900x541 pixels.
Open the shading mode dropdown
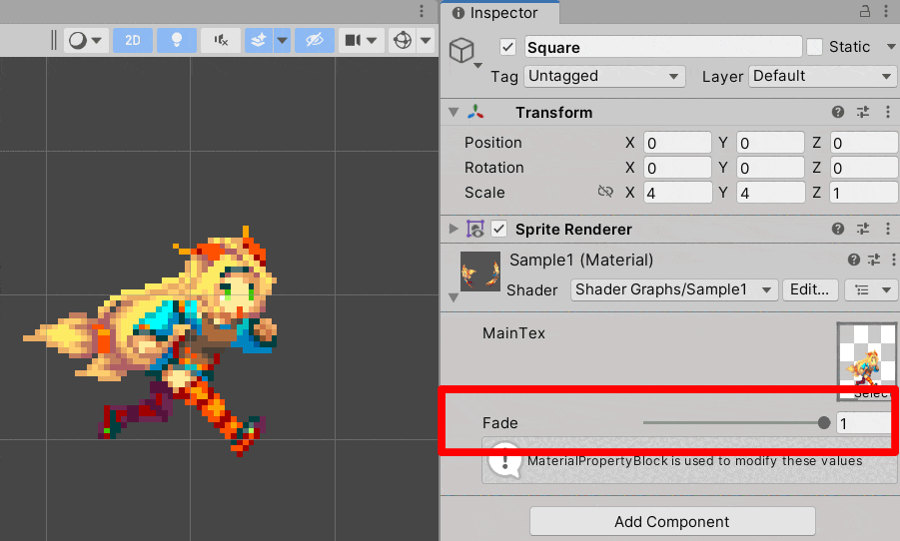pyautogui.click(x=86, y=40)
